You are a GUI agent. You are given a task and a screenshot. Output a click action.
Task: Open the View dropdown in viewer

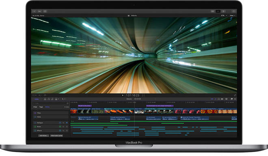coord(232,15)
